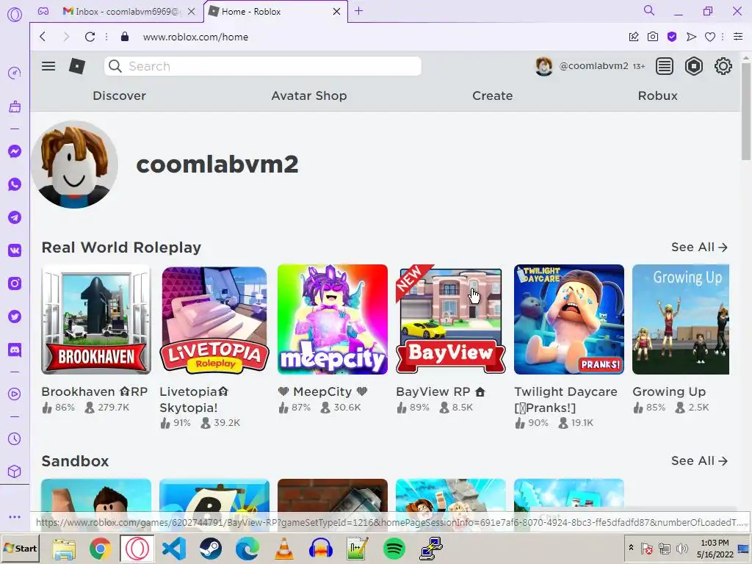The image size is (752, 564).
Task: Open Opera easy setup icon
Action: (x=738, y=37)
